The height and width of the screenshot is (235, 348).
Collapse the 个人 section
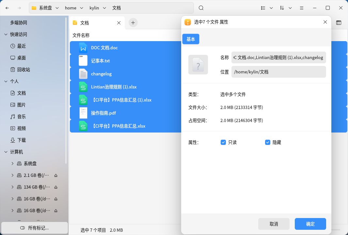click(x=6, y=82)
